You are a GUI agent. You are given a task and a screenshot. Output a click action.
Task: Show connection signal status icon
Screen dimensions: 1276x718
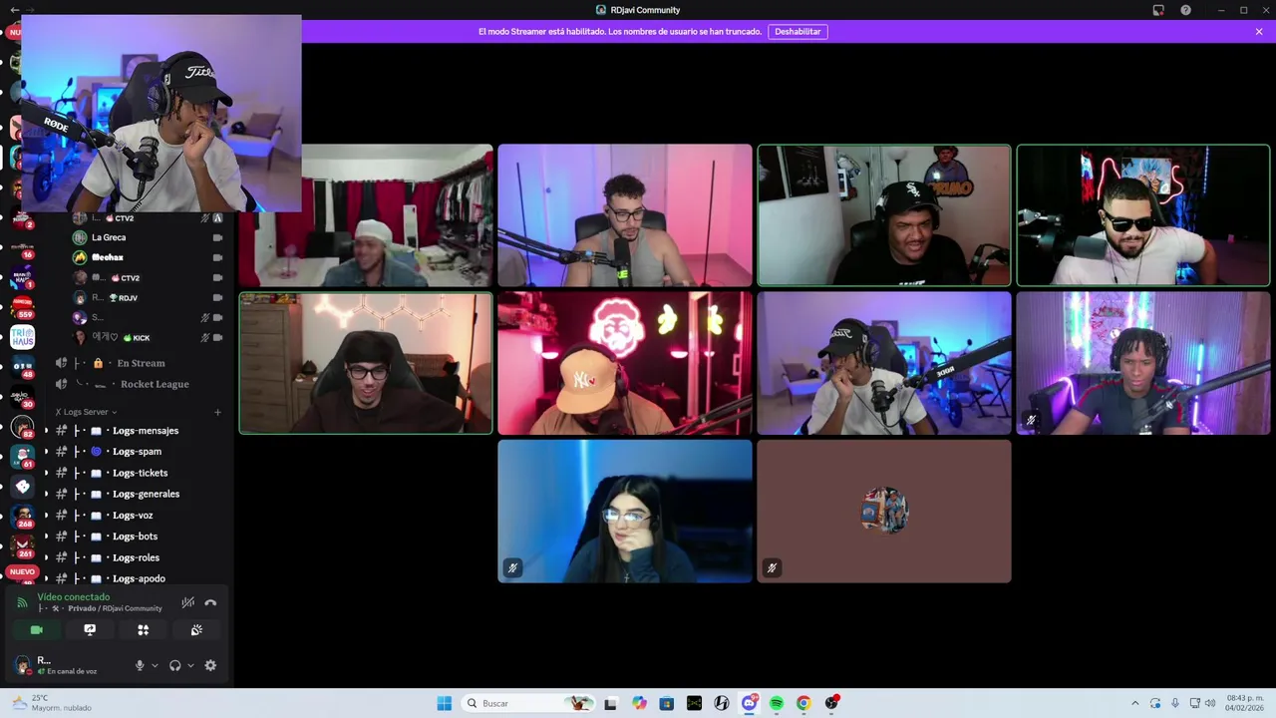pyautogui.click(x=22, y=602)
